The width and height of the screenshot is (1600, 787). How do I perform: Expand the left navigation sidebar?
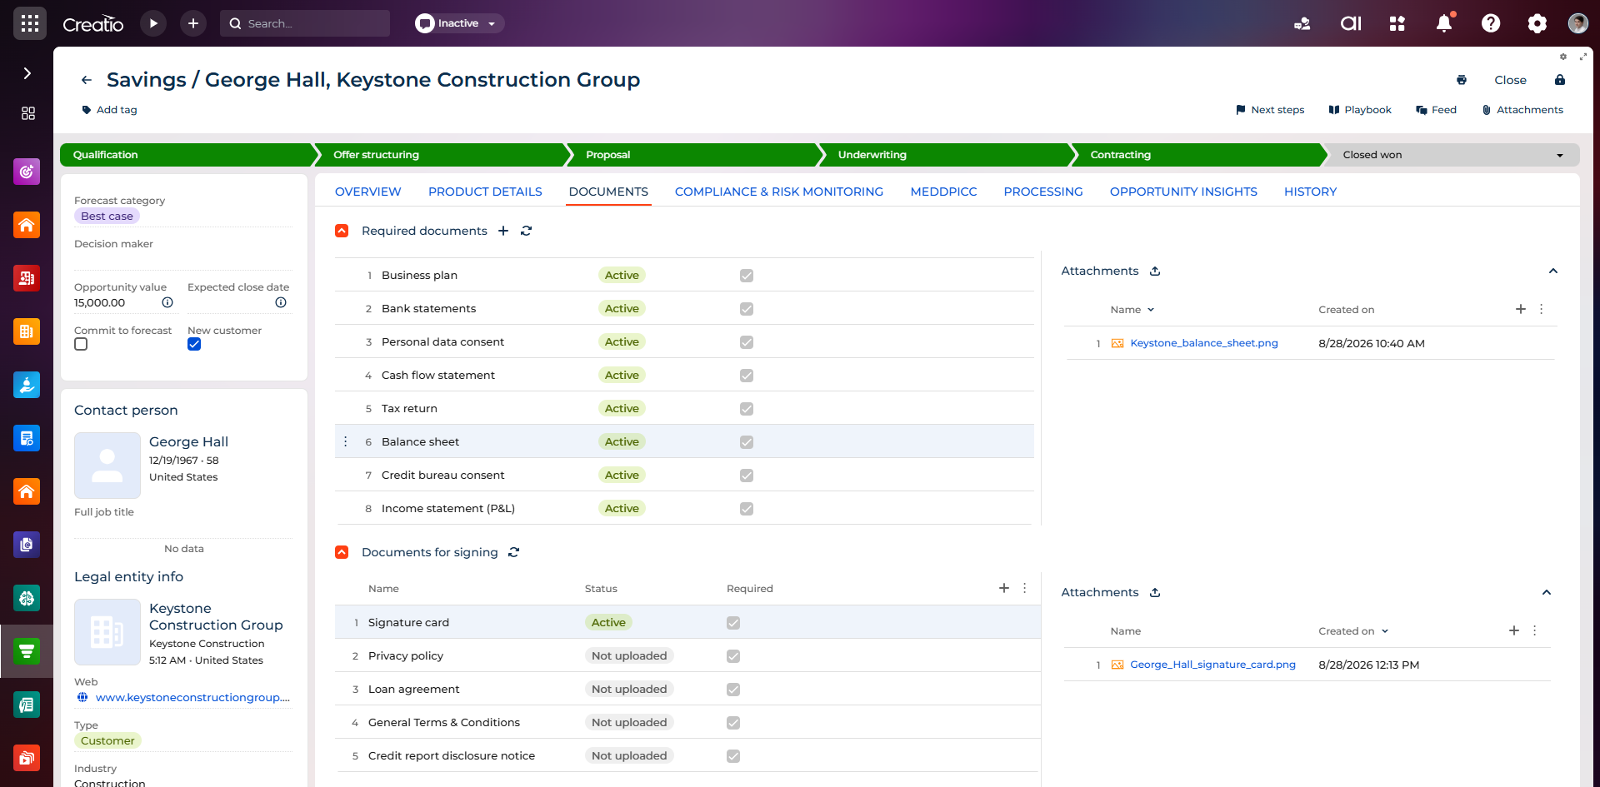tap(27, 73)
